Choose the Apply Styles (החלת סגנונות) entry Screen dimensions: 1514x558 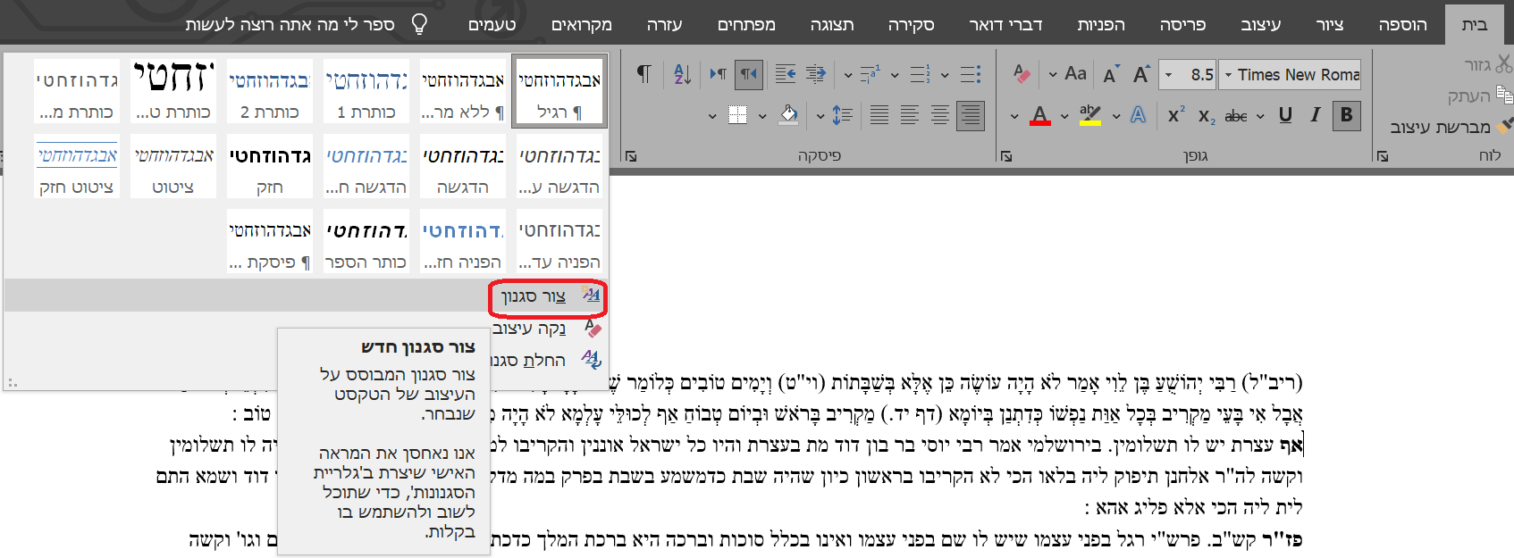(548, 360)
